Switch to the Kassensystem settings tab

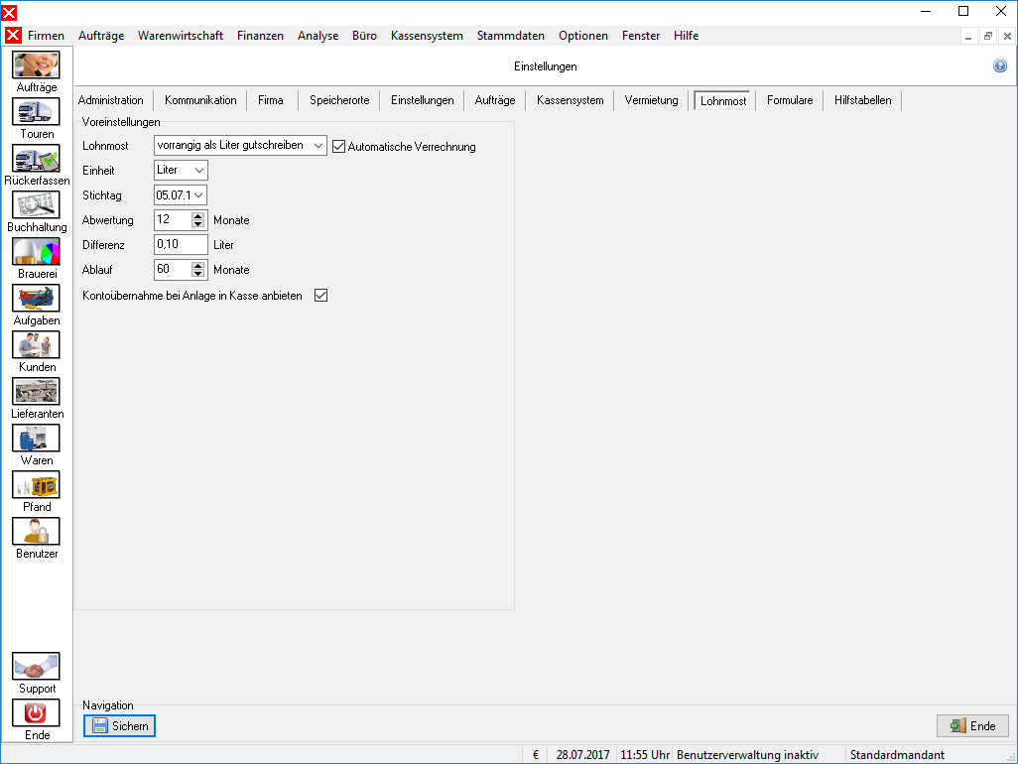point(571,100)
